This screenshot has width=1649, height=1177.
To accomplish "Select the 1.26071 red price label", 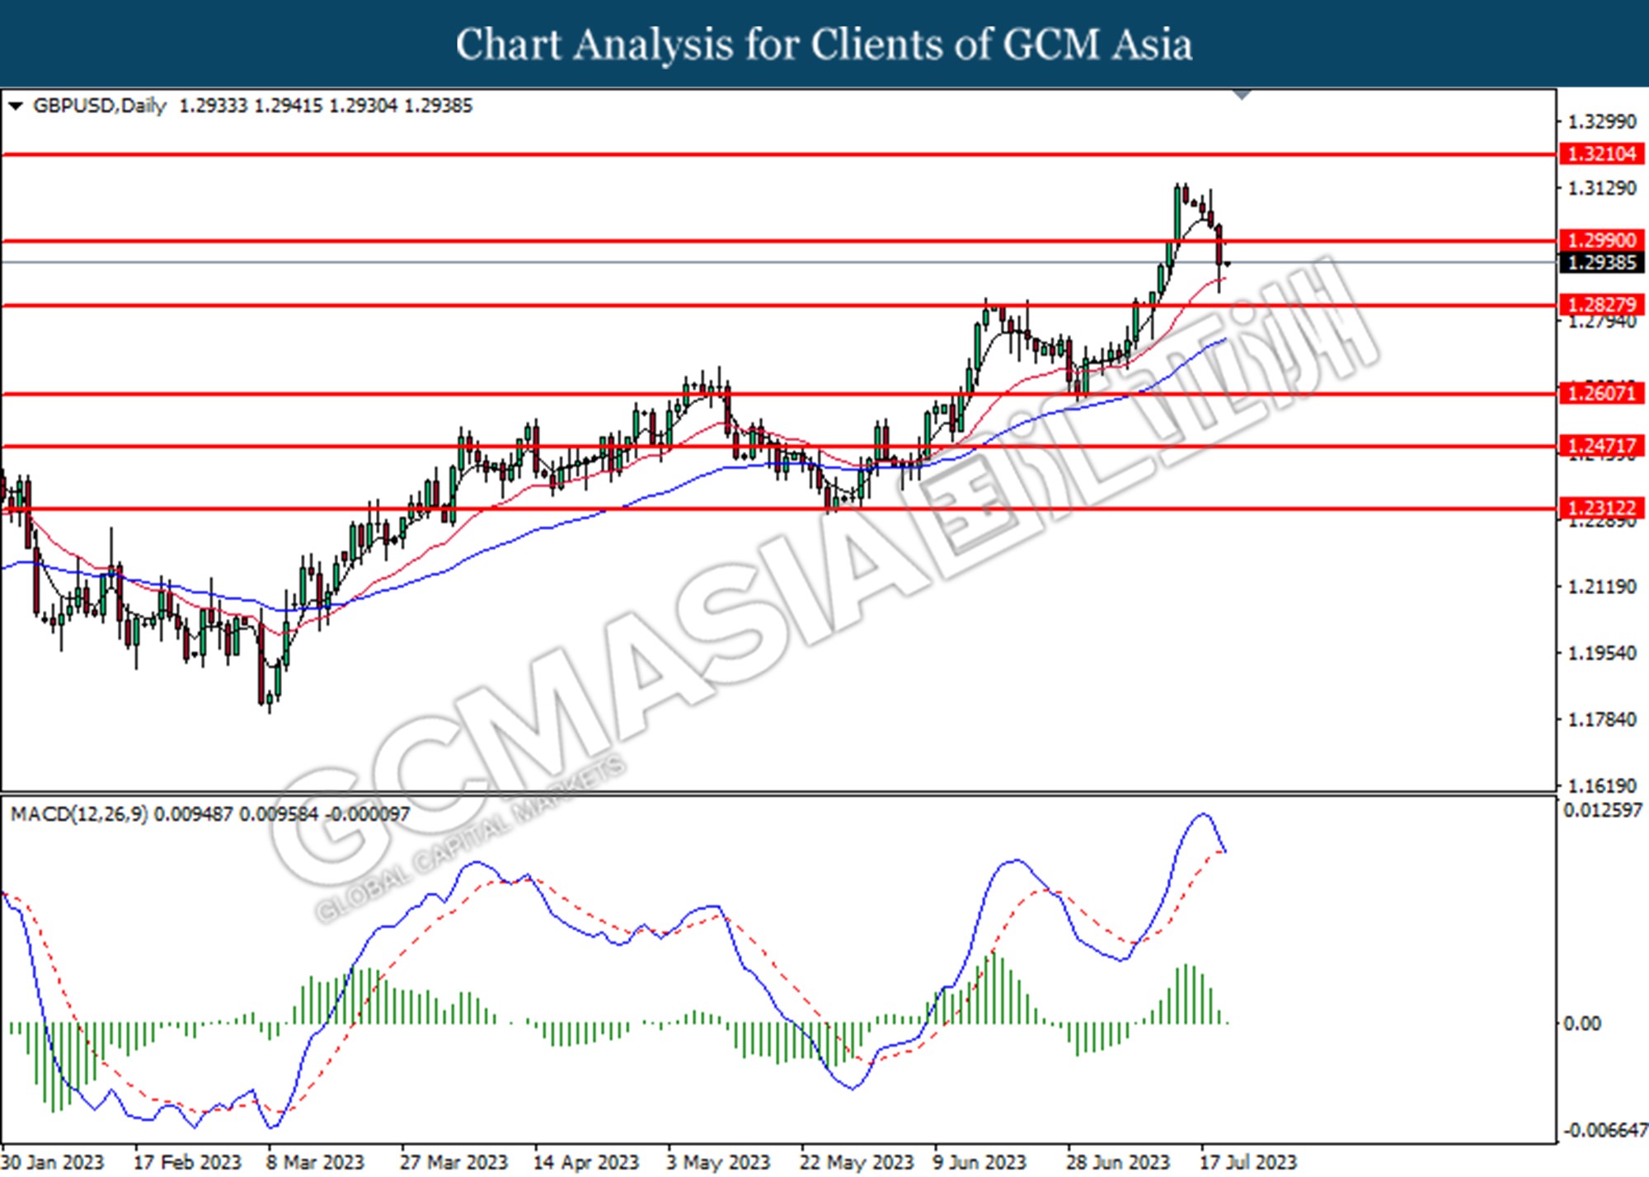I will [x=1601, y=393].
